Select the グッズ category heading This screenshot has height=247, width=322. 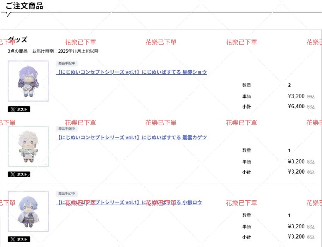coord(18,40)
